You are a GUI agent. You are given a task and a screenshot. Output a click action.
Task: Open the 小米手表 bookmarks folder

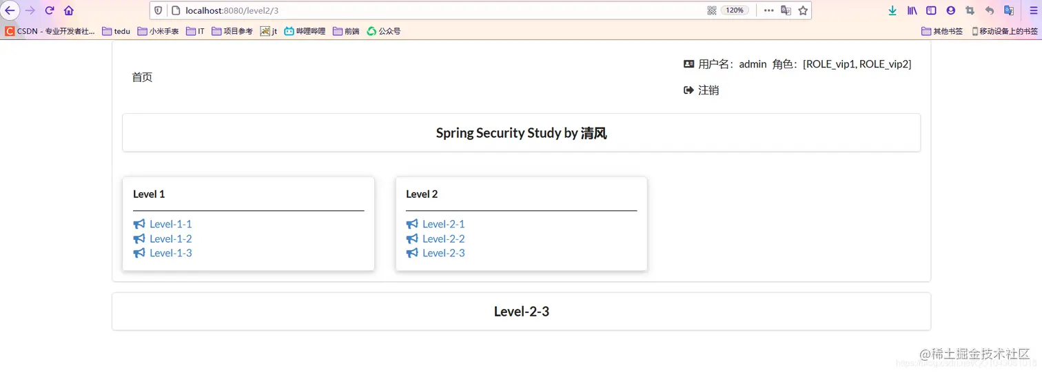(158, 31)
